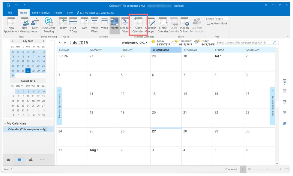The height and width of the screenshot is (176, 293).
Task: Click the search magnifier icon
Action: point(275,43)
